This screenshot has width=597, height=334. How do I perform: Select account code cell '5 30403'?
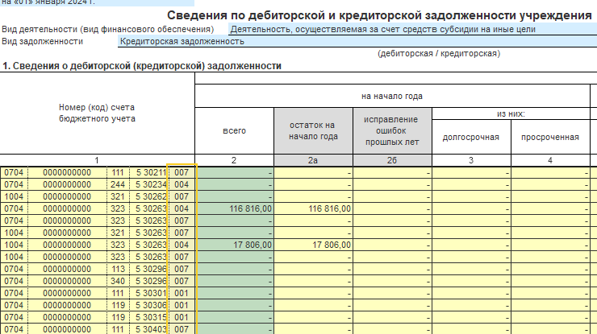tap(148, 329)
